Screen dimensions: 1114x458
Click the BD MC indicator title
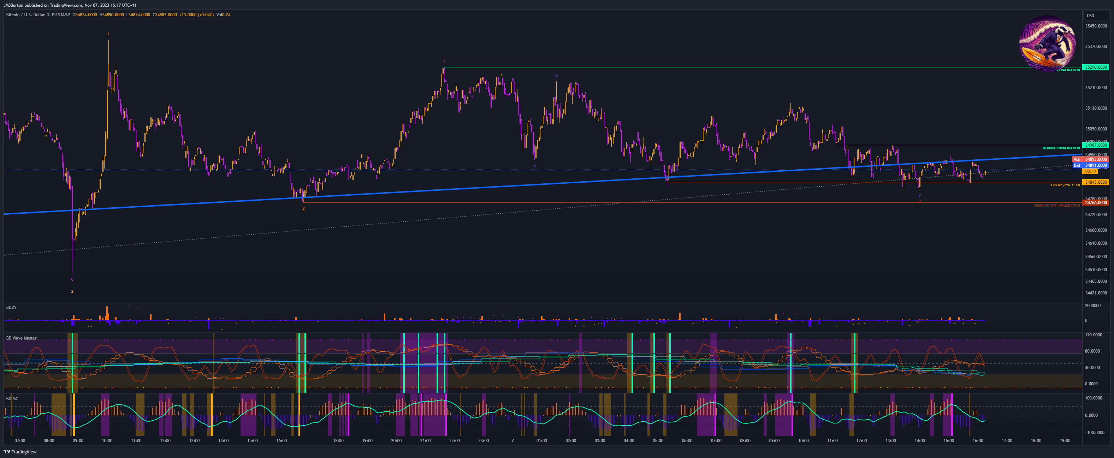coord(12,398)
